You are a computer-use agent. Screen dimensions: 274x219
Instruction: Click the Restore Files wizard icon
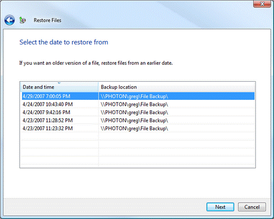pyautogui.click(x=22, y=20)
